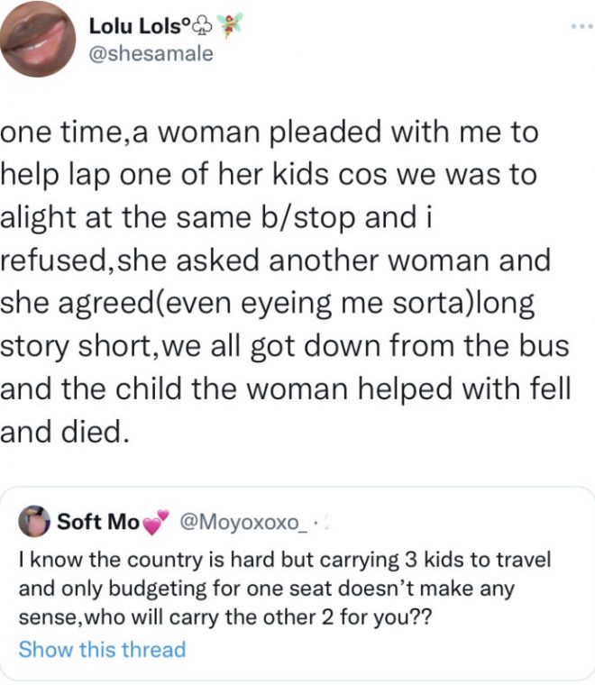
Task: Click Soft Mo's small profile avatar
Action: [x=33, y=522]
